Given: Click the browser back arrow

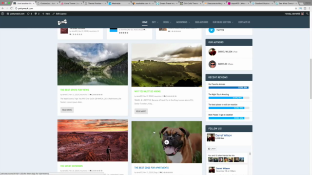Looking at the screenshot, I should click(x=2, y=8).
